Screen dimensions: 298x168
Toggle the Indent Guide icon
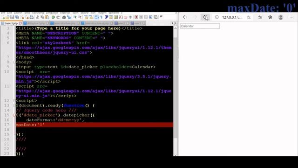pos(107,17)
